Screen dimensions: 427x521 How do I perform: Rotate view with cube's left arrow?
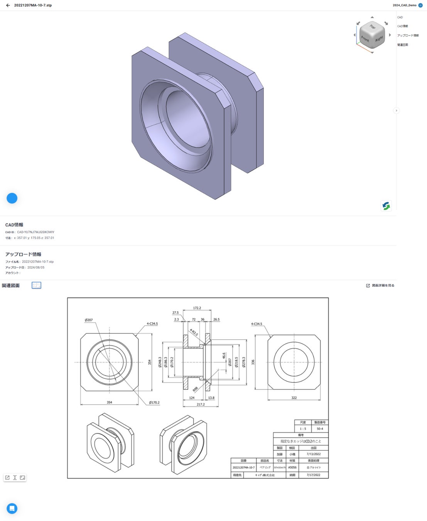354,35
